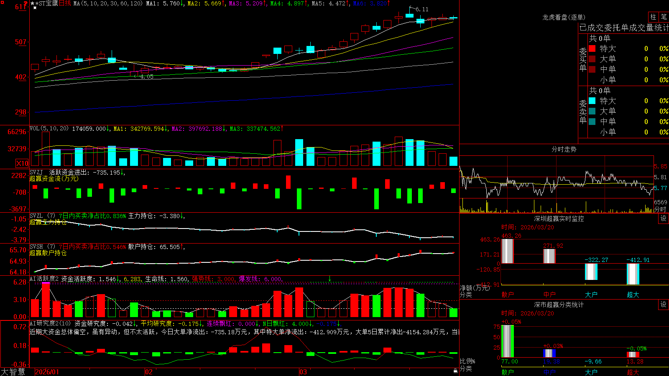669x376 pixels.
Task: Select the 03 month marker on timeline
Action: (x=303, y=372)
